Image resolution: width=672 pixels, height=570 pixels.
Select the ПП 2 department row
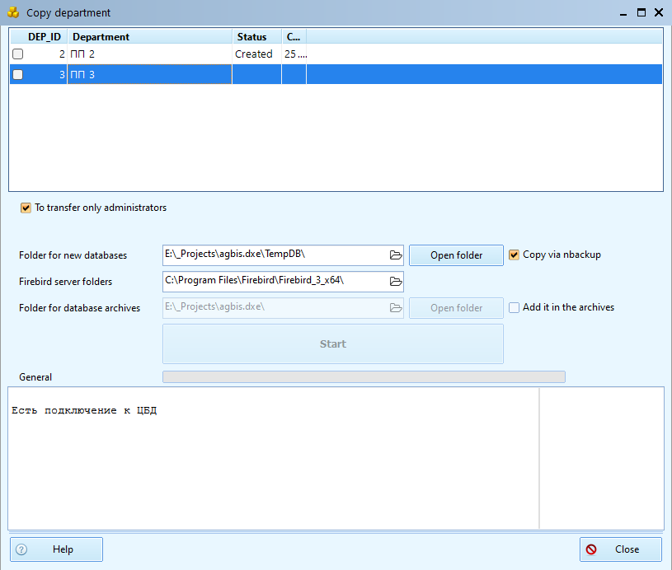point(148,54)
